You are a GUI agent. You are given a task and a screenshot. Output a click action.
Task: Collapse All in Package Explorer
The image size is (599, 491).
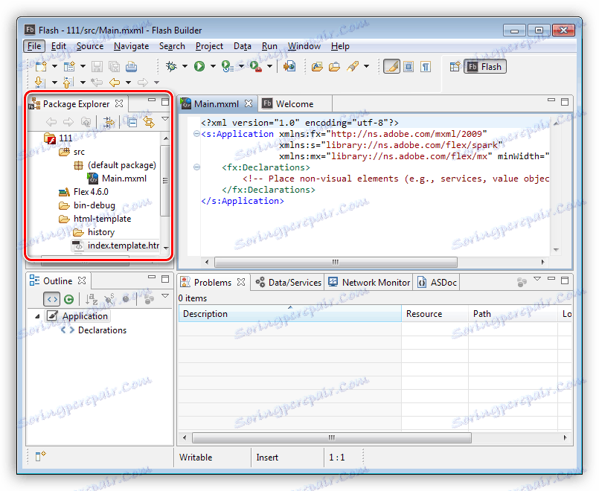pos(132,123)
